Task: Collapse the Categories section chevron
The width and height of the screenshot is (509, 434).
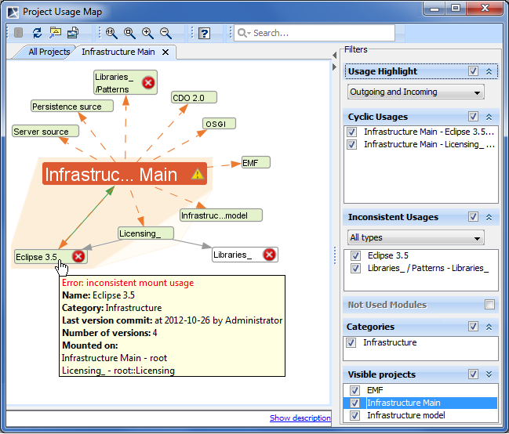Action: 489,327
